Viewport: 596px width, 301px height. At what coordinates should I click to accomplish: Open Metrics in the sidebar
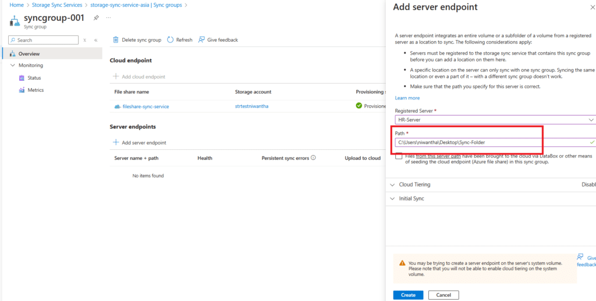[x=36, y=90]
